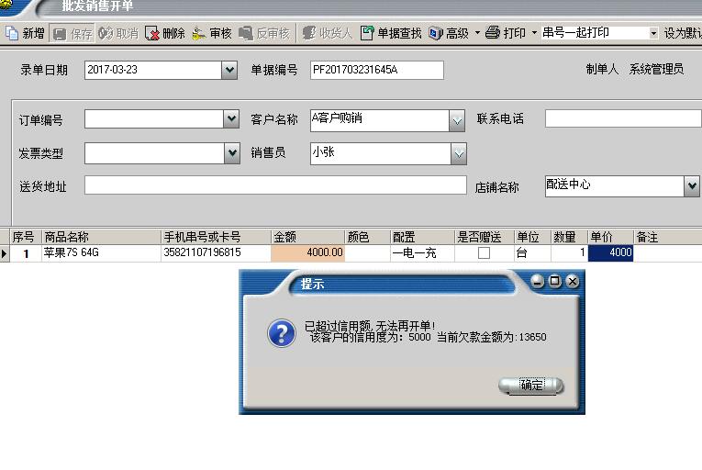Click the 审核 audit icon
This screenshot has width=702, height=470.
(199, 34)
